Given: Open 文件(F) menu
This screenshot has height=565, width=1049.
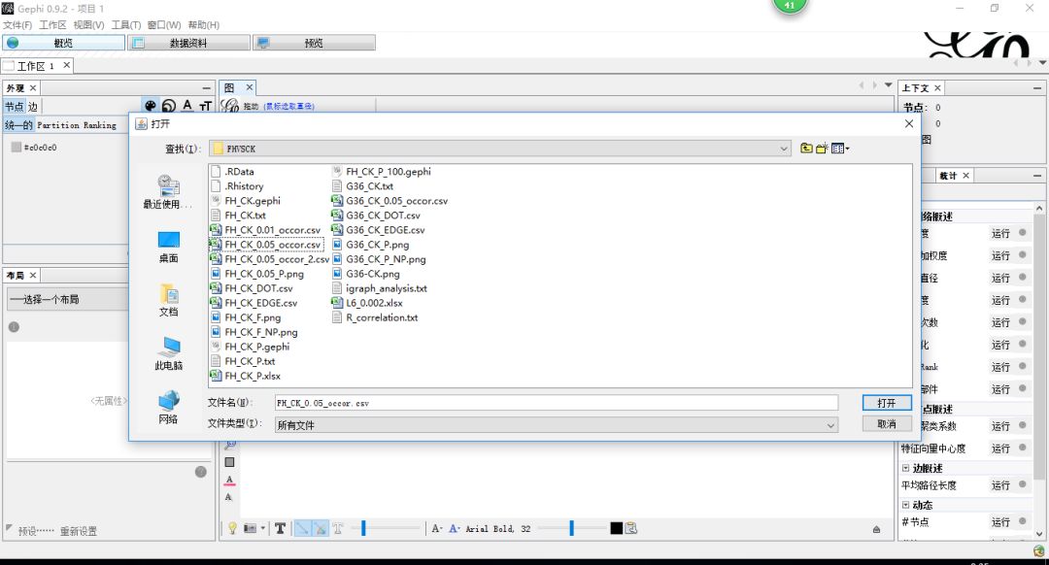Looking at the screenshot, I should pyautogui.click(x=17, y=24).
